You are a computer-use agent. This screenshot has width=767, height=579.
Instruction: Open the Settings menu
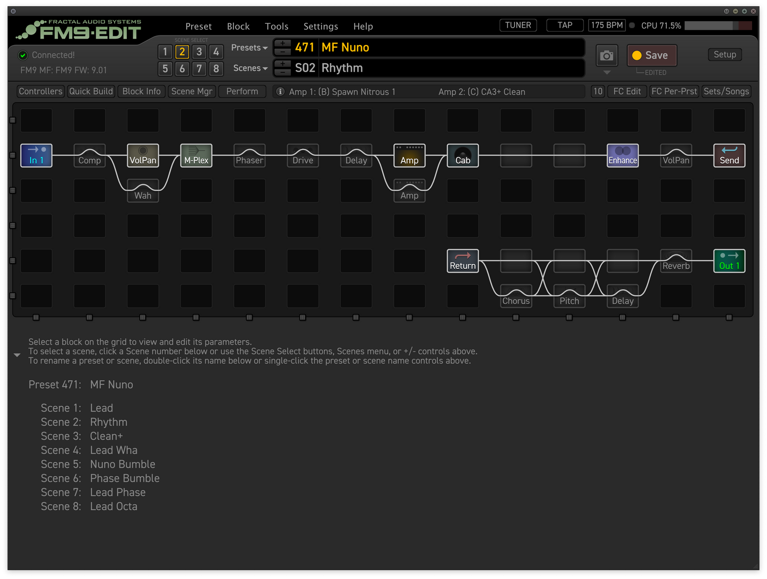(321, 27)
